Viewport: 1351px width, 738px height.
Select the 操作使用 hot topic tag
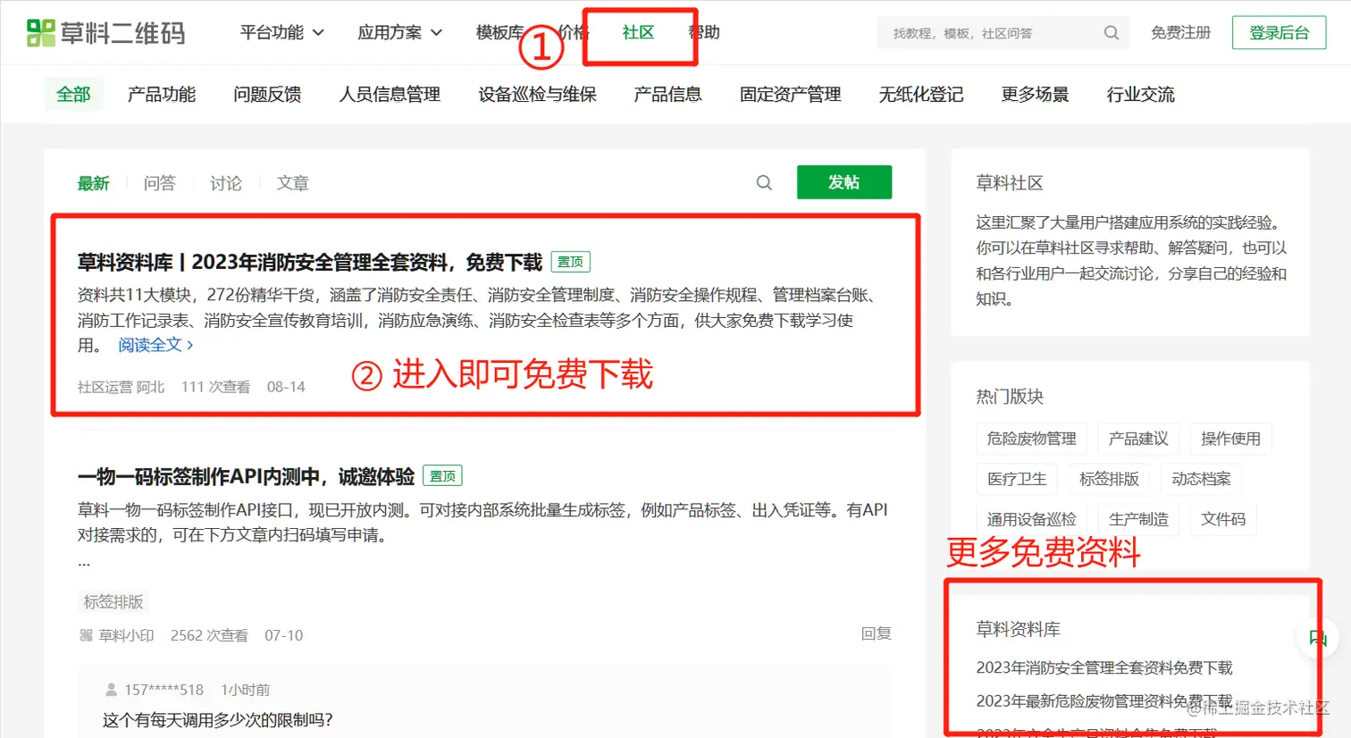coord(1230,439)
